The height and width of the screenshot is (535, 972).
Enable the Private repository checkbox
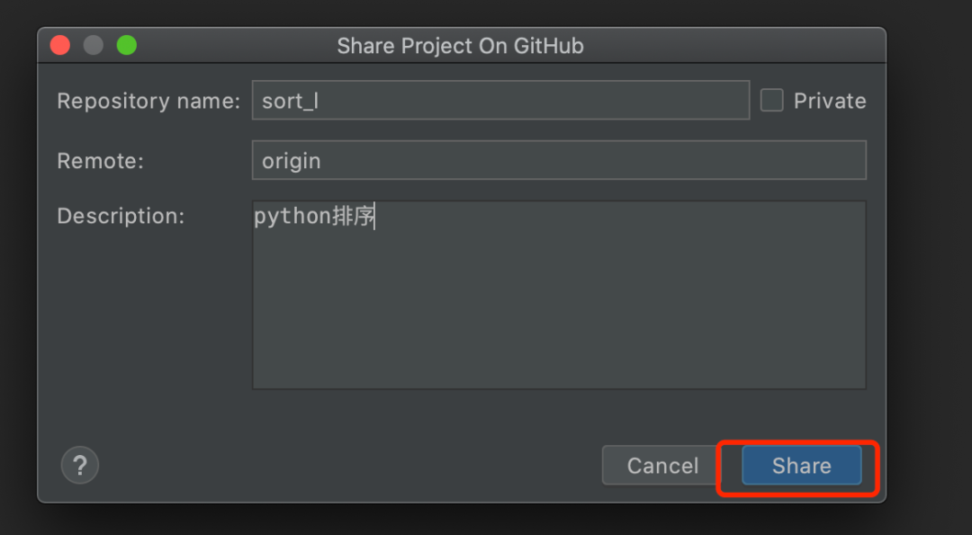tap(772, 101)
